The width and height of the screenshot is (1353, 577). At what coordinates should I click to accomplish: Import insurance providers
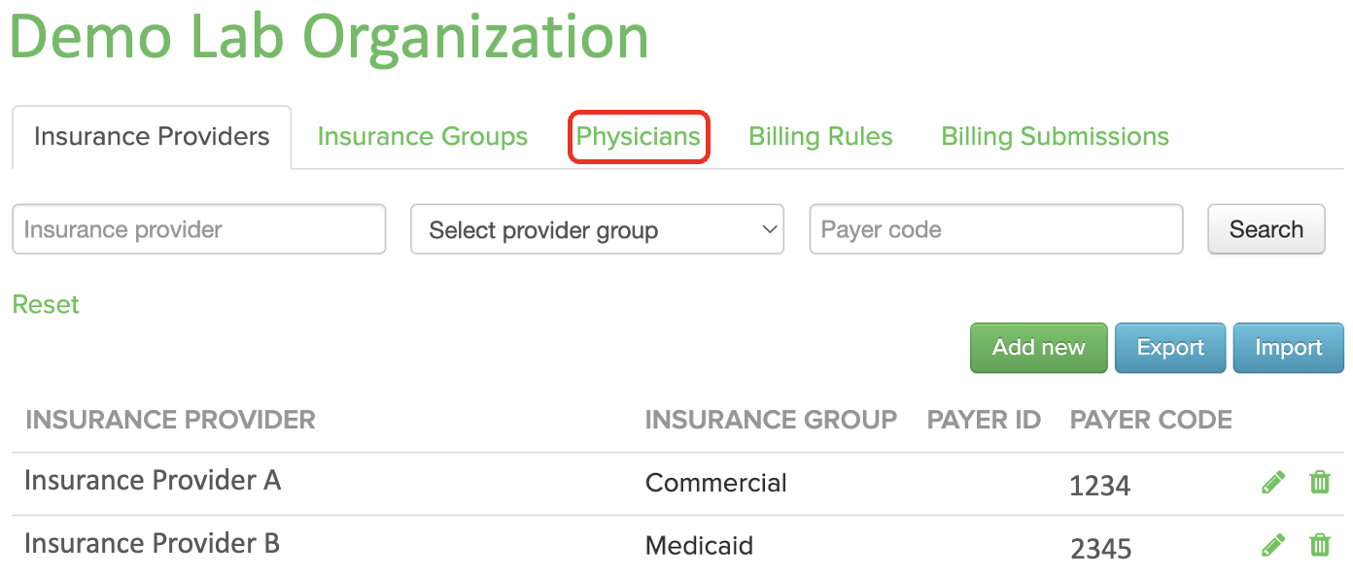[x=1288, y=348]
